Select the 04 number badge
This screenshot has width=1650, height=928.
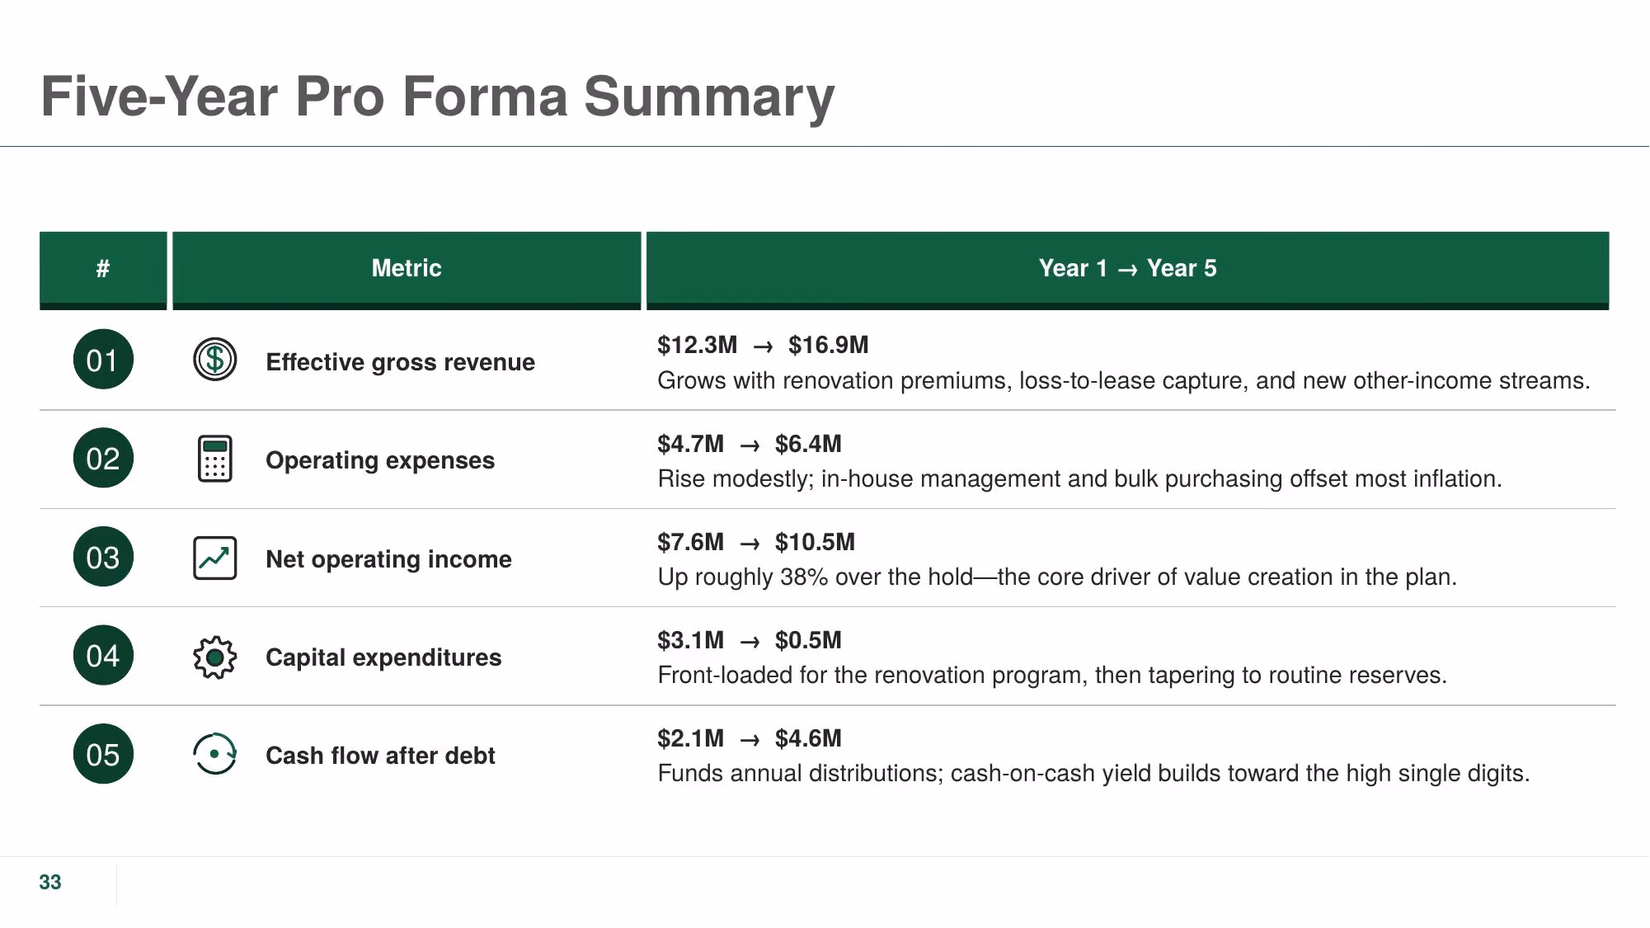[x=103, y=655]
